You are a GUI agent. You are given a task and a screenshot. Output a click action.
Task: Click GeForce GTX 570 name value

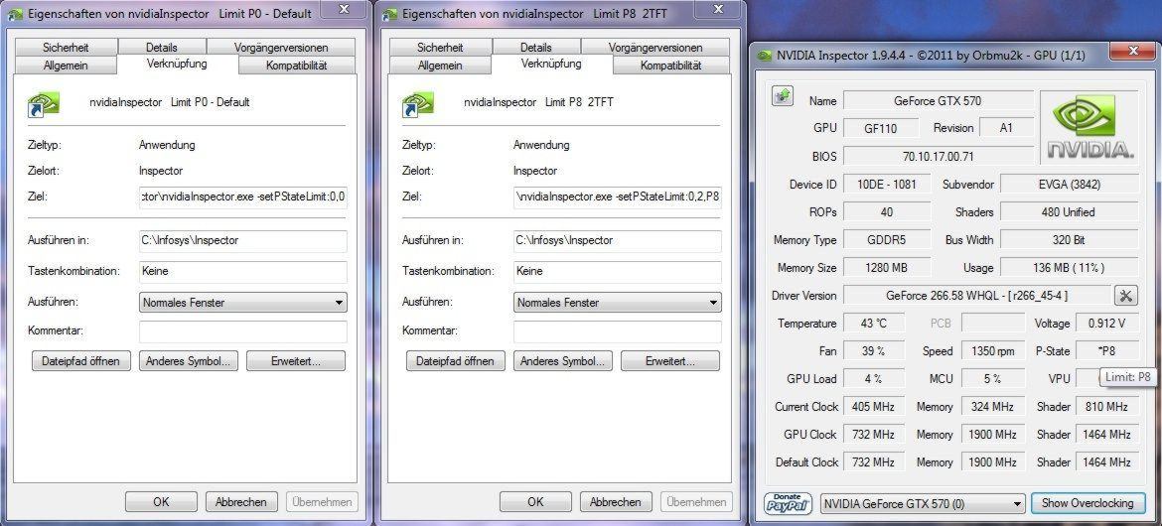(x=939, y=101)
